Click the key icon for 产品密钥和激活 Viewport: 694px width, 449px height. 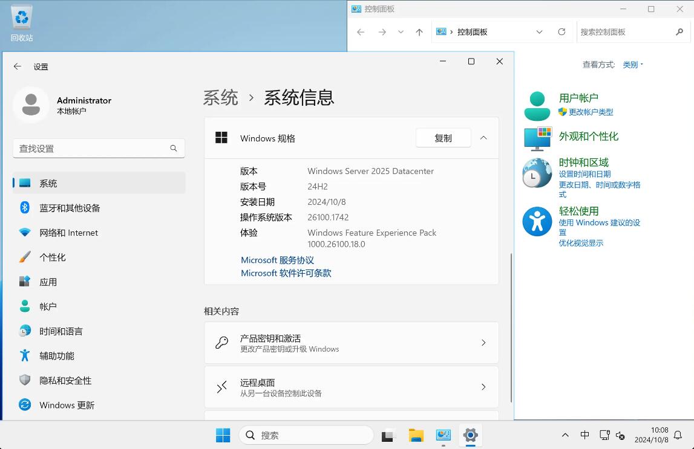(x=221, y=343)
